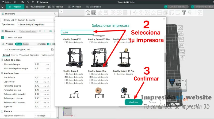Open Posición de la costura Alineado dropdown
The width and height of the screenshot is (214, 119).
tap(42, 116)
